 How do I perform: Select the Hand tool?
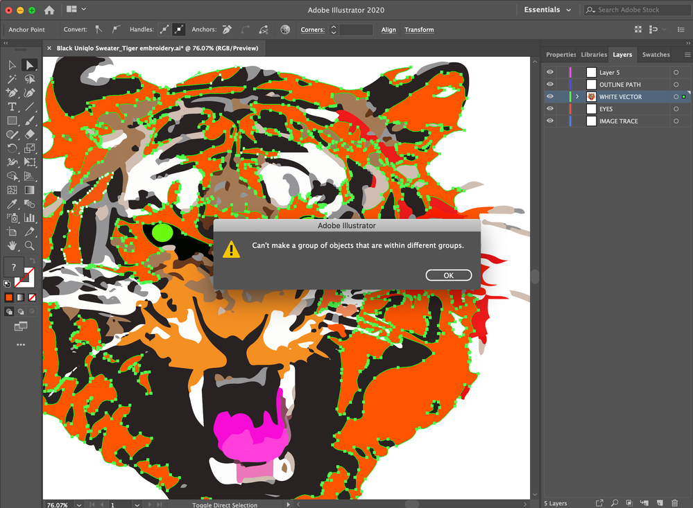(x=11, y=245)
